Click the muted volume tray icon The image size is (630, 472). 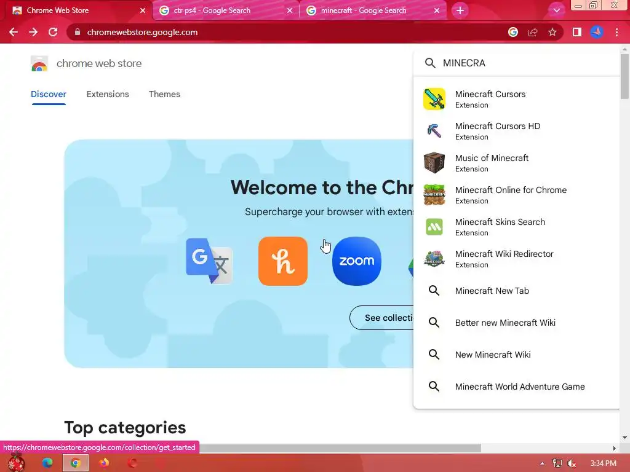pyautogui.click(x=572, y=463)
